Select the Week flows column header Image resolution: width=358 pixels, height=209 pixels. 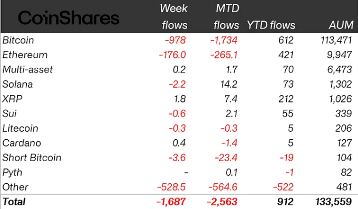coord(173,17)
